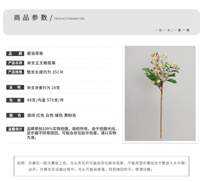Select the brand name 碧洛蒂斯
This screenshot has height=182, width=202.
coord(35,54)
